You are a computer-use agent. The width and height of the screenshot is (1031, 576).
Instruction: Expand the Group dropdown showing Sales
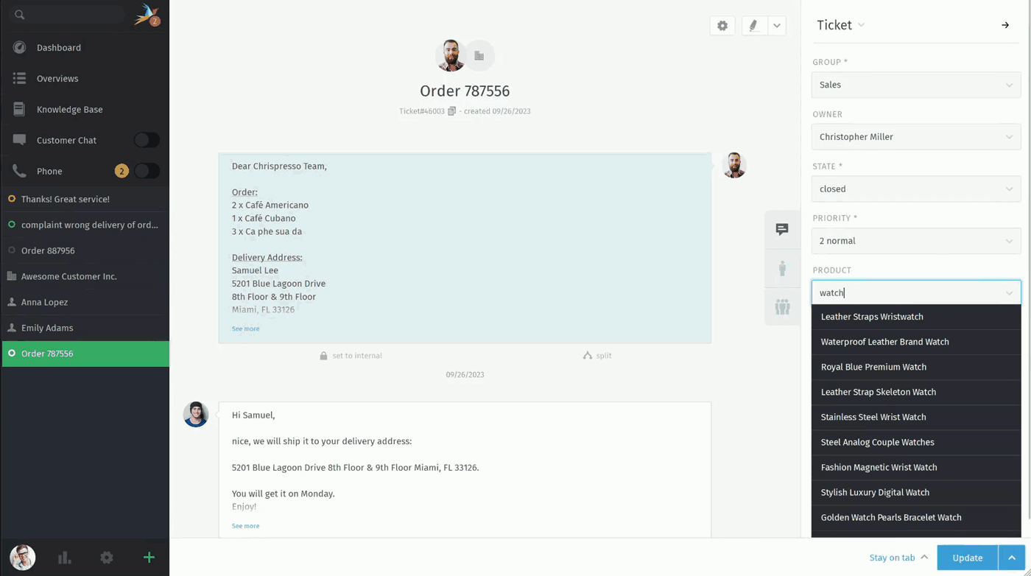click(x=916, y=85)
